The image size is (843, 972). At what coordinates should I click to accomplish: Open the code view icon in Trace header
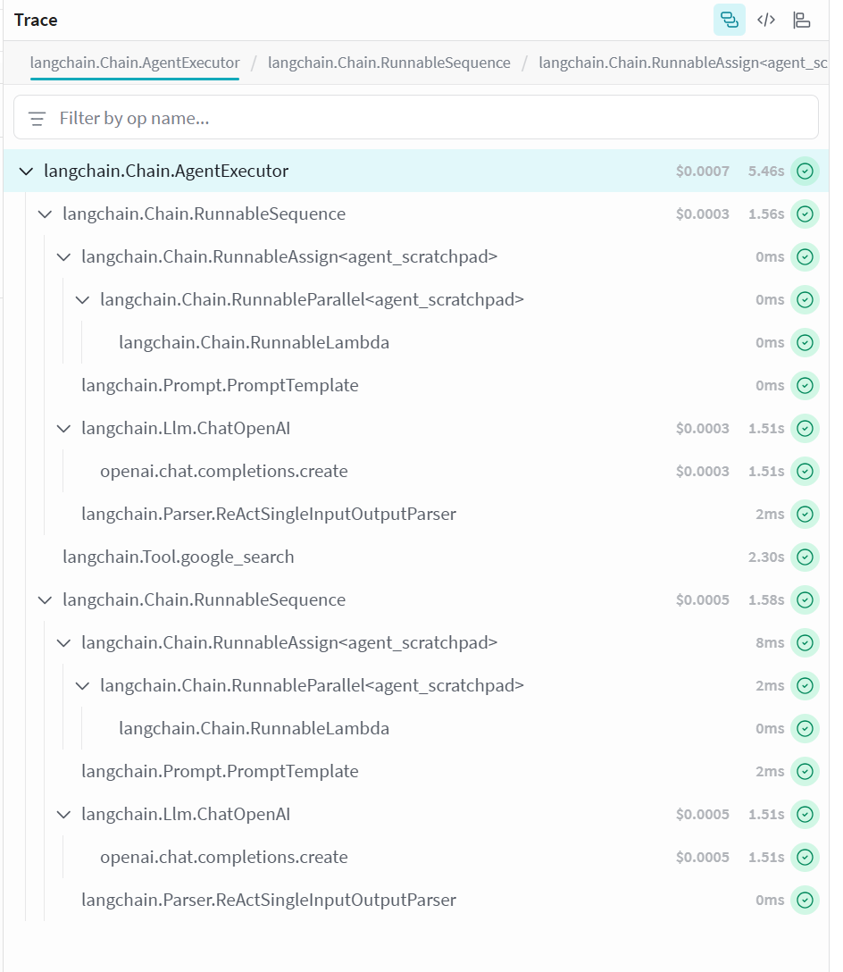point(765,20)
